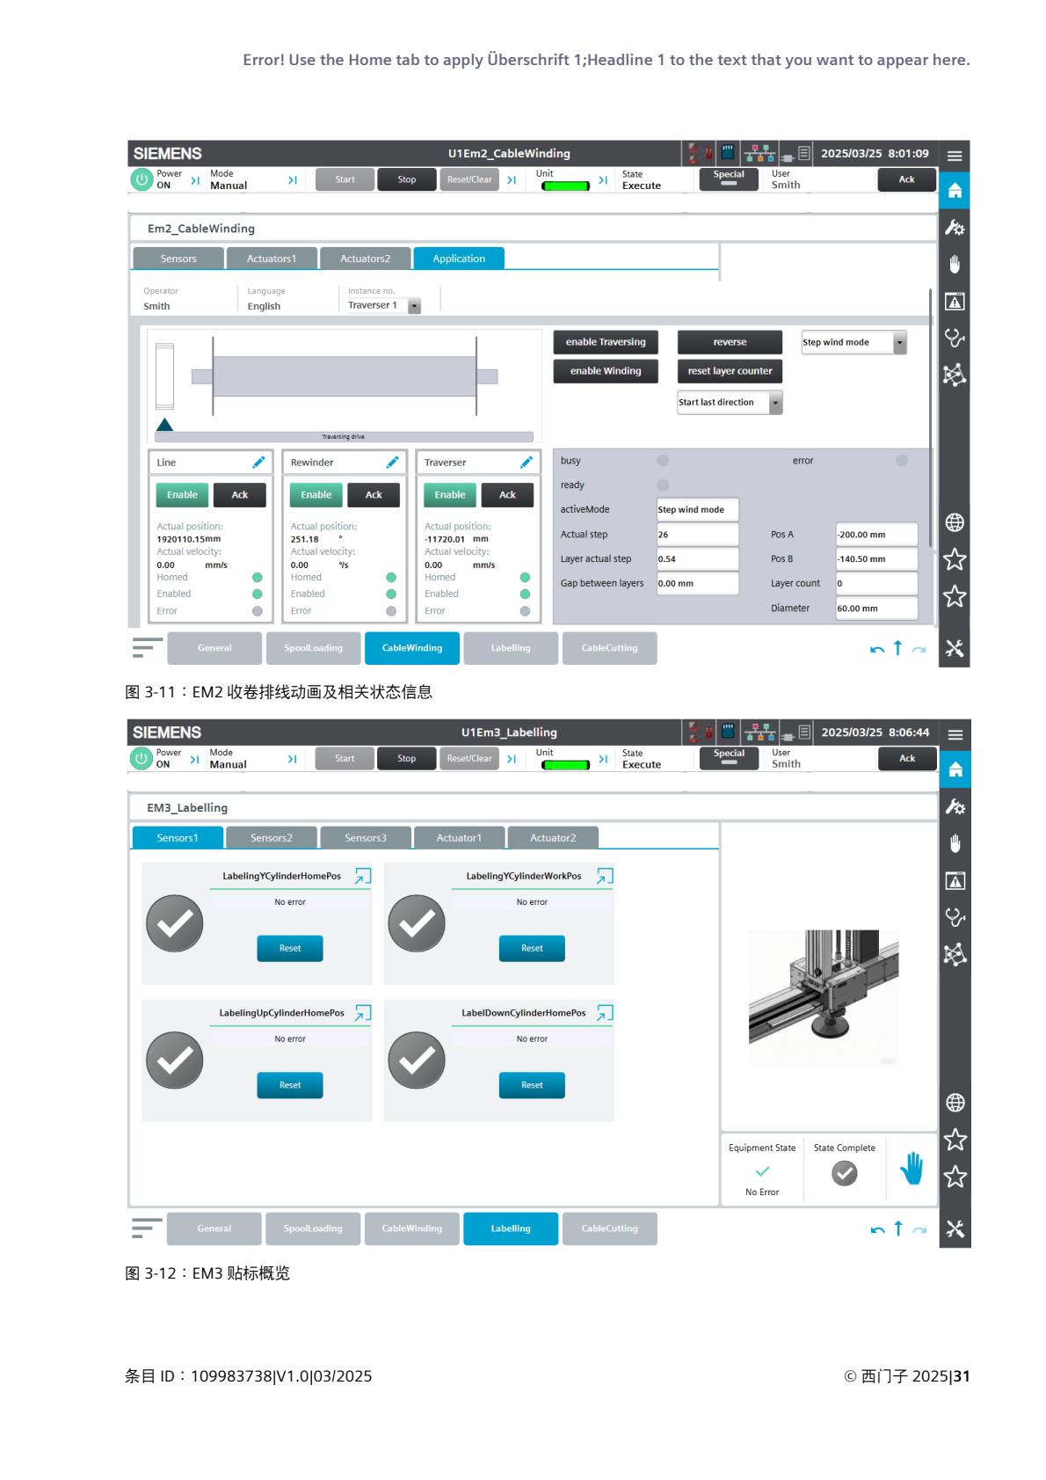1046x1480 pixels.
Task: Expand the Traverser 1 instance dropdown
Action: [415, 306]
